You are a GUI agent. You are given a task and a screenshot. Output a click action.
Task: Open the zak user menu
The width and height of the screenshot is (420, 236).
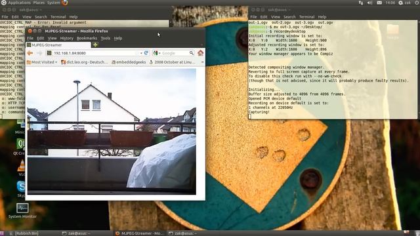click(x=405, y=3)
